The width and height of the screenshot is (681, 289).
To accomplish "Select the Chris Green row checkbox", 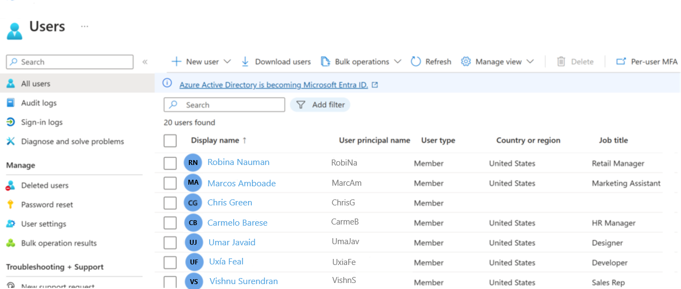I will [x=170, y=203].
